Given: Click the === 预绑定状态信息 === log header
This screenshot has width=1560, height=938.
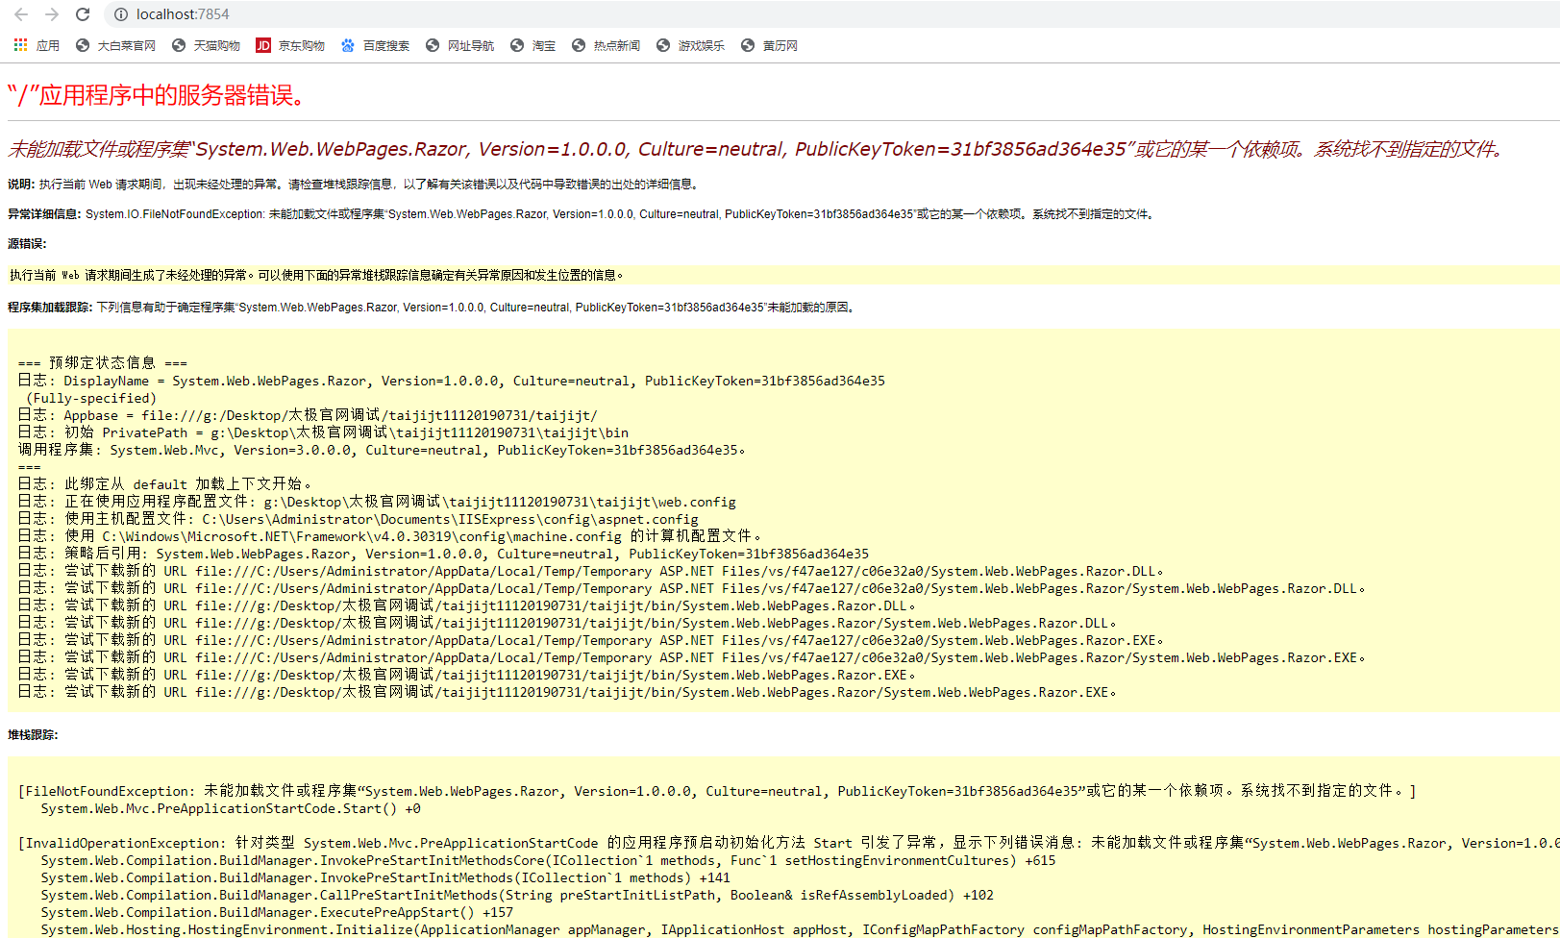Looking at the screenshot, I should 103,363.
